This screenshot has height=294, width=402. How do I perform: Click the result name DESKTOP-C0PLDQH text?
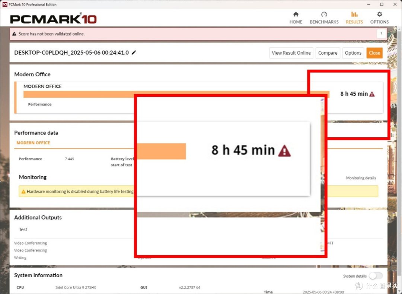pos(71,52)
